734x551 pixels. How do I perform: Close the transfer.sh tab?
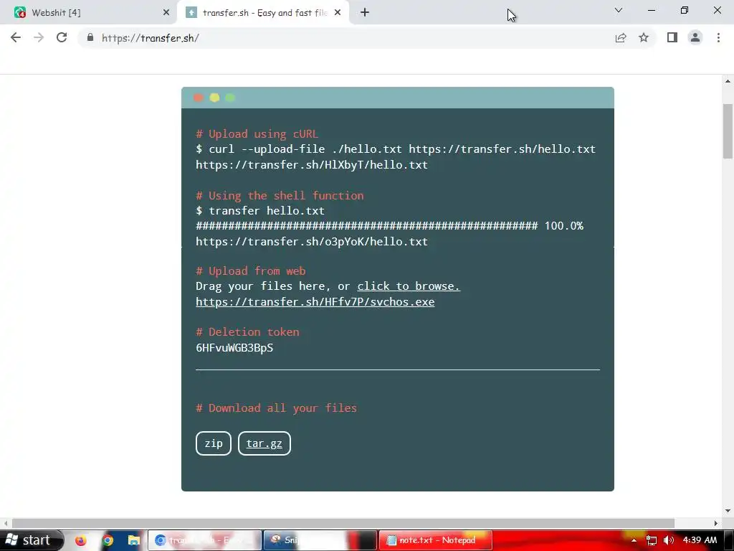point(338,13)
